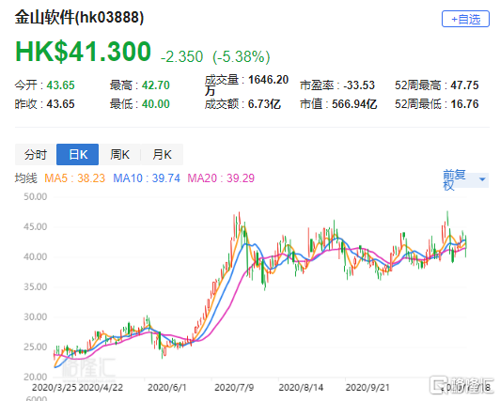Image resolution: width=500 pixels, height=401 pixels.
Task: Click the 今开 value 43.65
Action: (x=60, y=85)
